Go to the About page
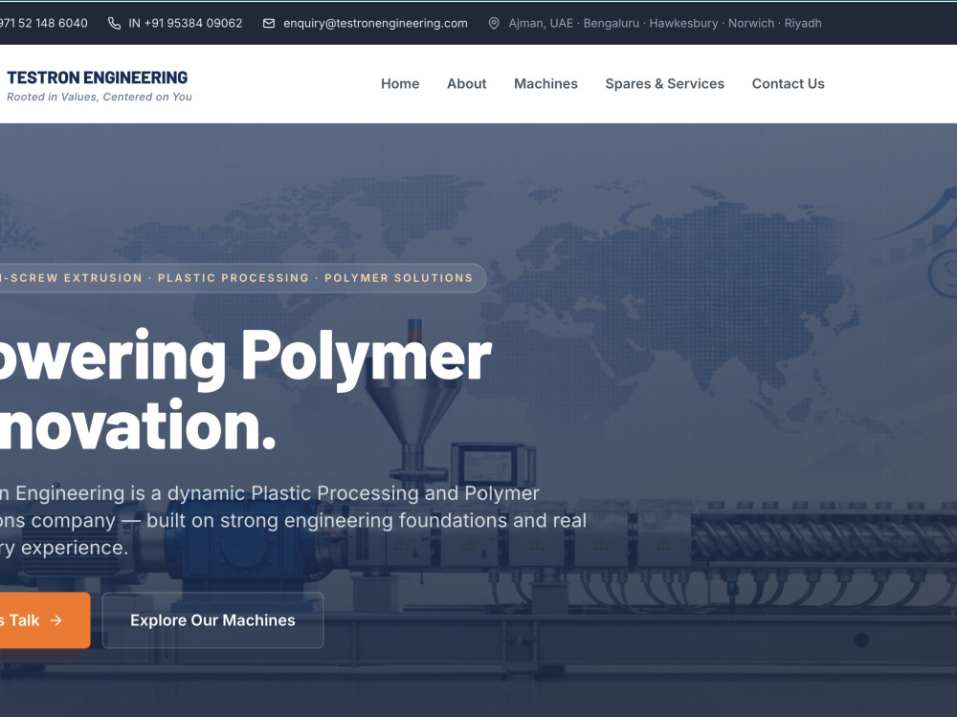957x717 pixels. coord(466,83)
